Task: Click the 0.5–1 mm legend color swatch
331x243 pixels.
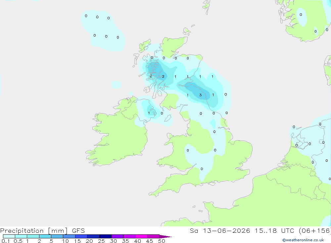Action: tap(21, 236)
